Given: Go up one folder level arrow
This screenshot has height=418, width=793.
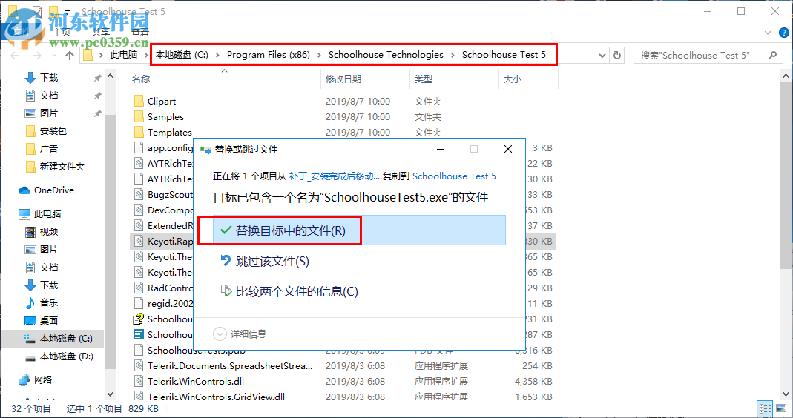Looking at the screenshot, I should (69, 55).
